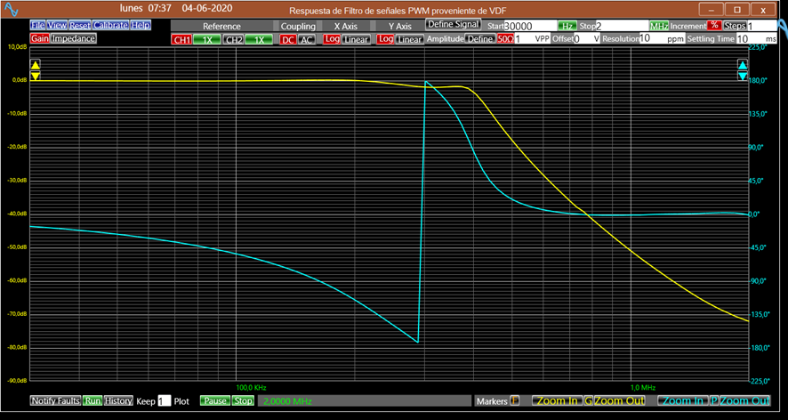The width and height of the screenshot is (788, 420).
Task: Click the 2,0000 MHz progress bar
Action: pyautogui.click(x=365, y=401)
